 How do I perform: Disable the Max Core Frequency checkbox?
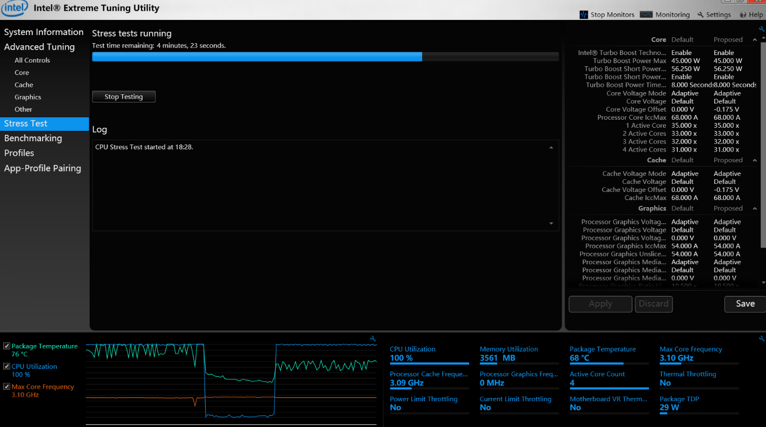(7, 387)
